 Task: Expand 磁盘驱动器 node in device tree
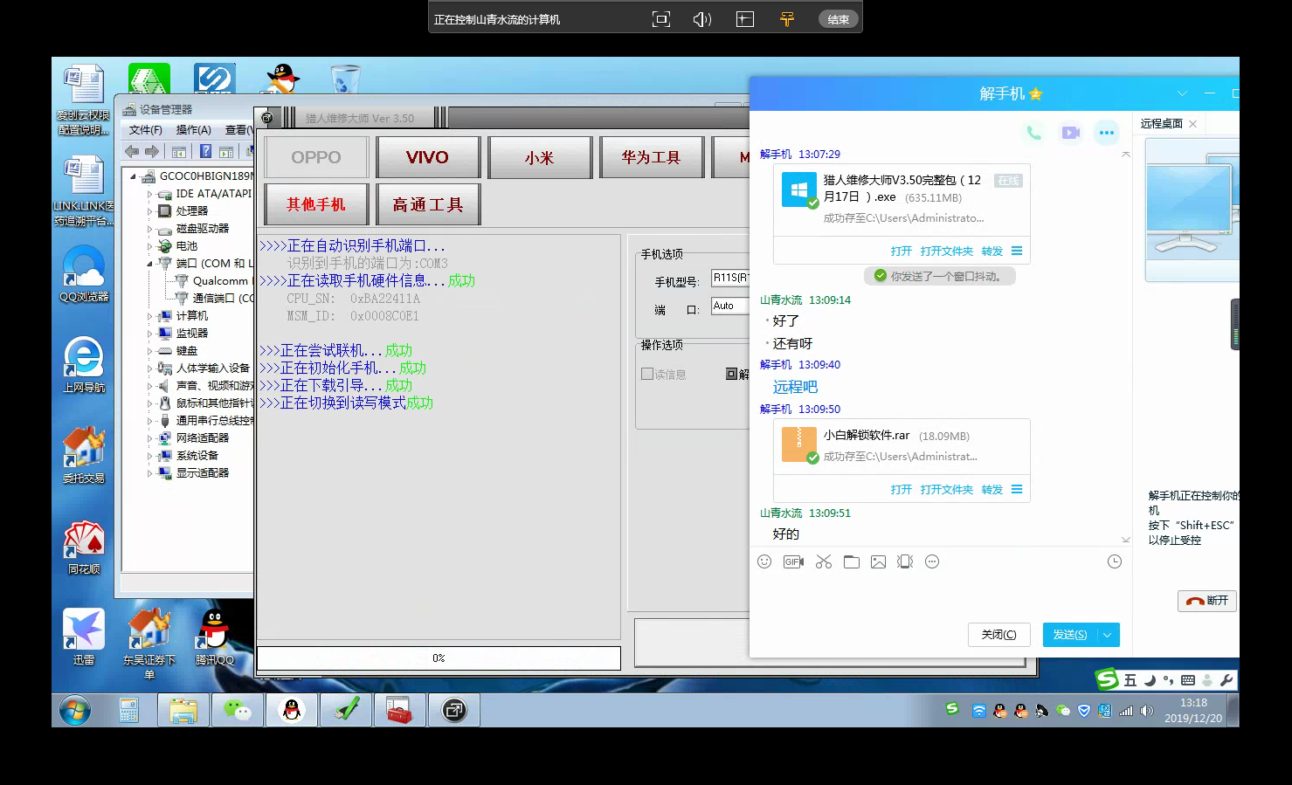[149, 229]
